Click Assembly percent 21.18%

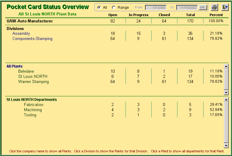pyautogui.click(x=216, y=33)
